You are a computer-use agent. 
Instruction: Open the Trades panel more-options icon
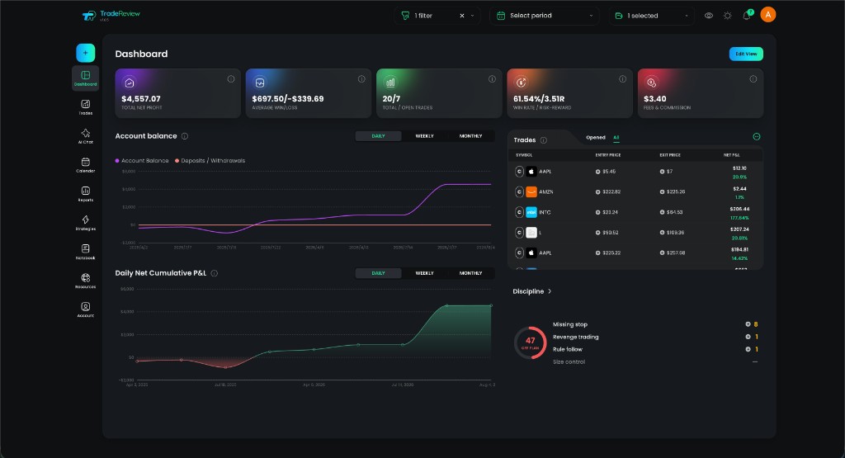point(756,137)
